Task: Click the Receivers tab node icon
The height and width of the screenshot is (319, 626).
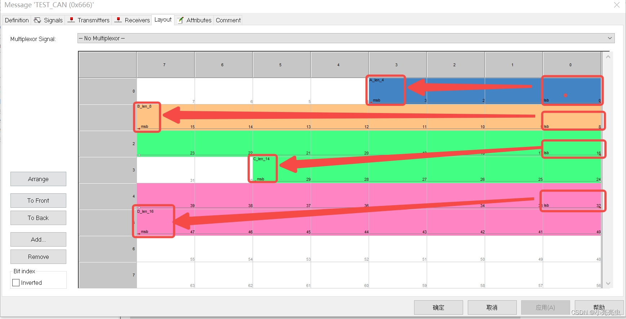Action: (118, 20)
